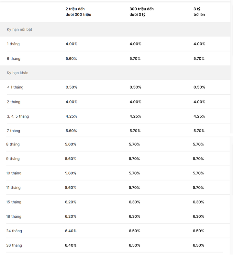Screen dimensions: 233x255
Task: Click the '2 triệu đến dưới 300 triệu' column header
Action: coord(78,12)
